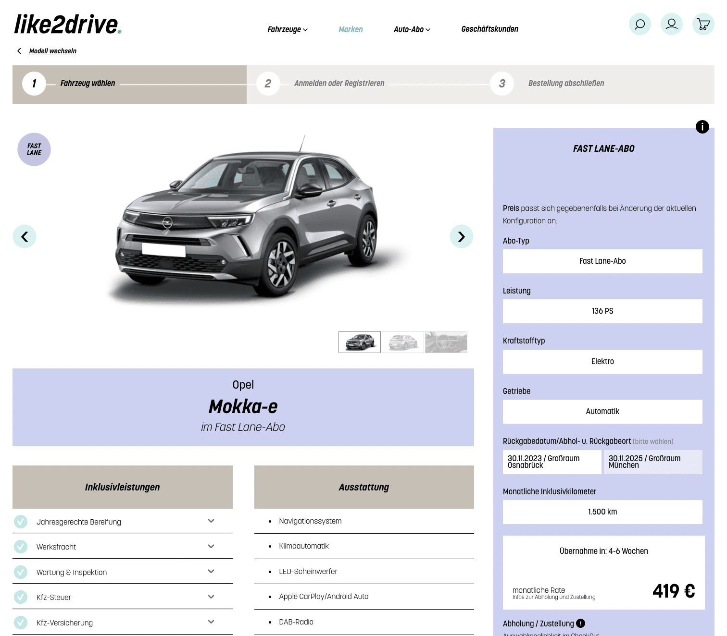Click back arrow beside Modell wechseln
Viewport: 727px width, 636px height.
[19, 51]
